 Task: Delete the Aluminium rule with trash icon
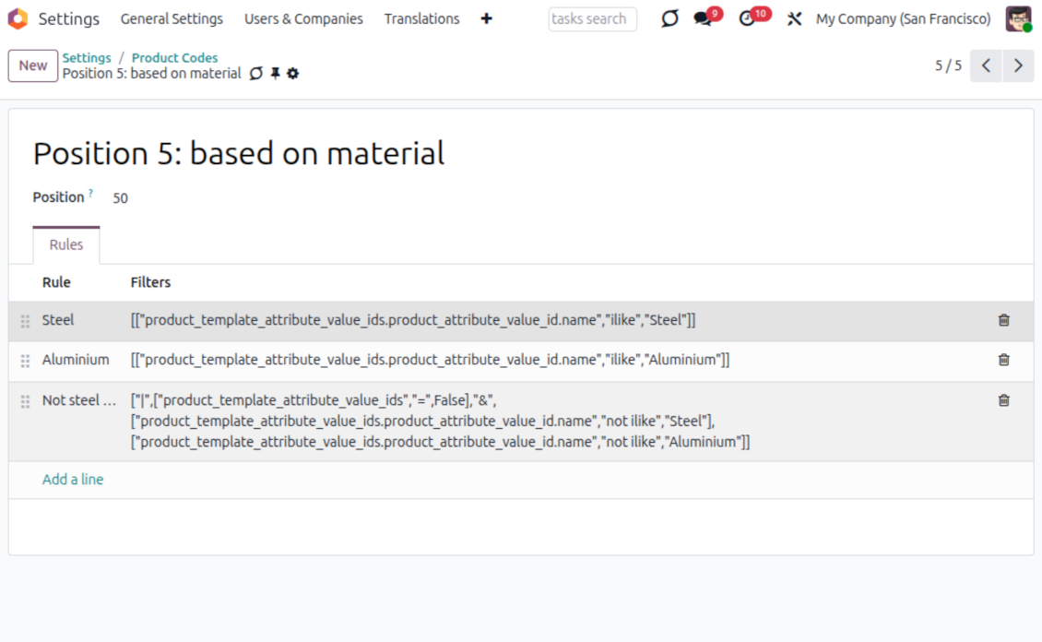click(1003, 360)
